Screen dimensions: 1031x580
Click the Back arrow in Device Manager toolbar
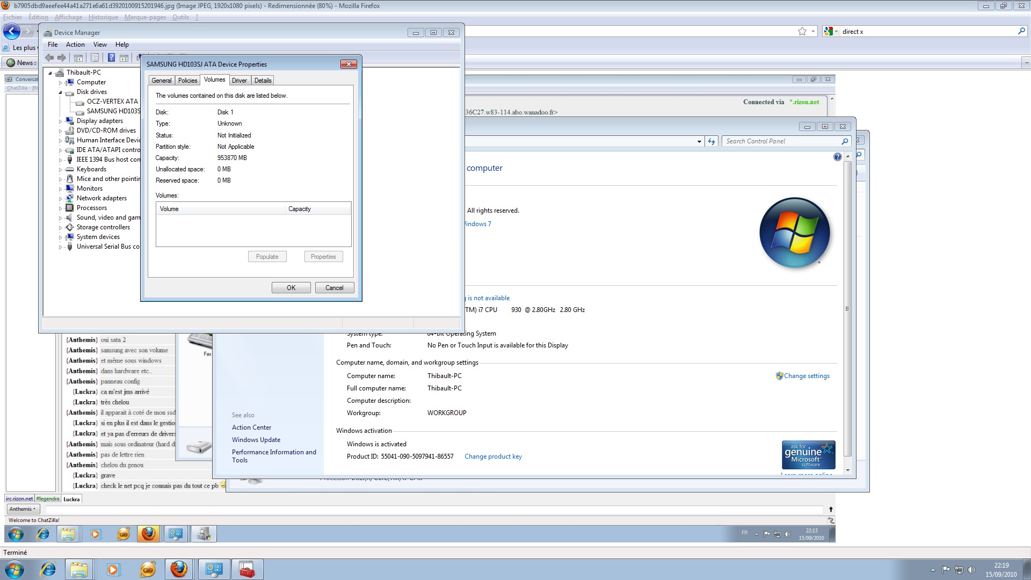pos(49,57)
